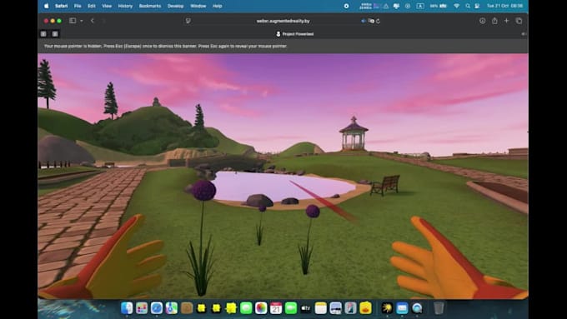Click the tab speaker icon at tab bar end

(524, 34)
